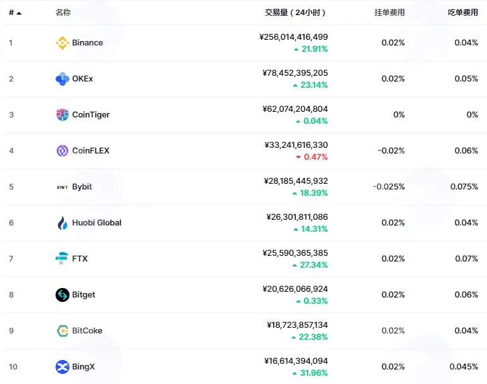Click the 吃单费用 column header
Image resolution: width=487 pixels, height=384 pixels.
pyautogui.click(x=463, y=13)
